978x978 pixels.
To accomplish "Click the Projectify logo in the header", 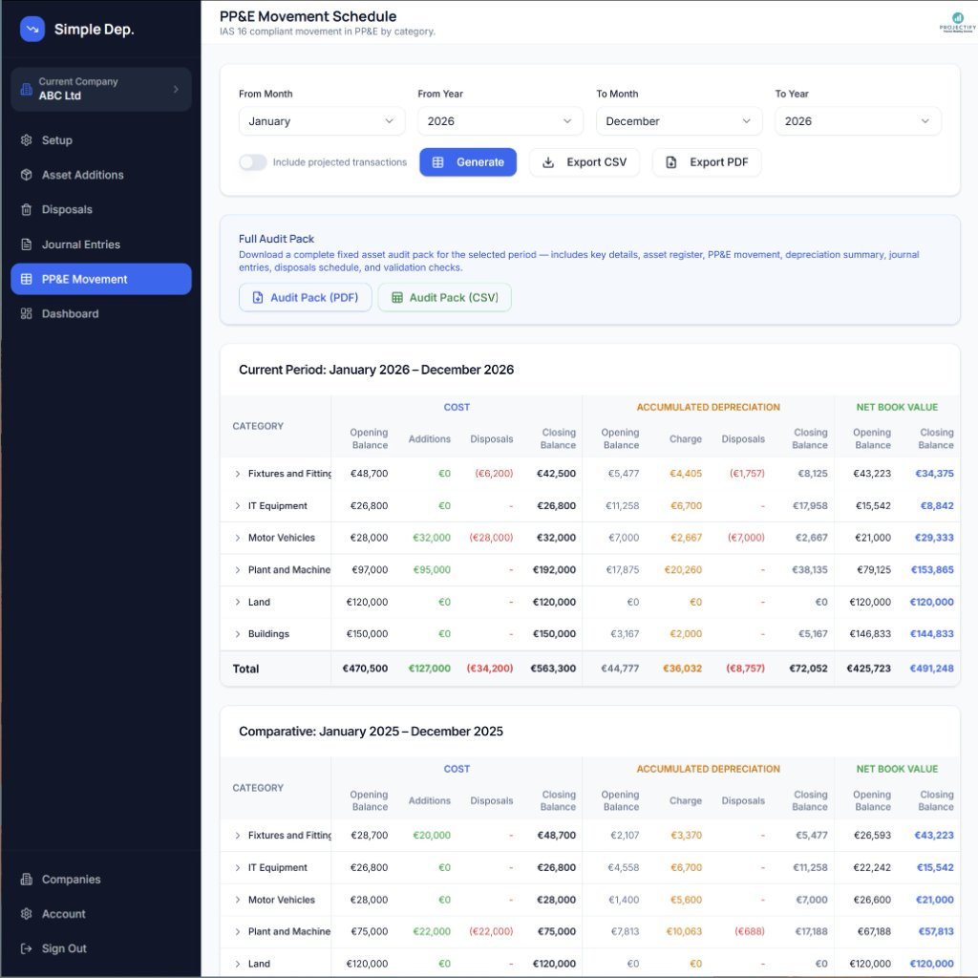I will point(957,23).
